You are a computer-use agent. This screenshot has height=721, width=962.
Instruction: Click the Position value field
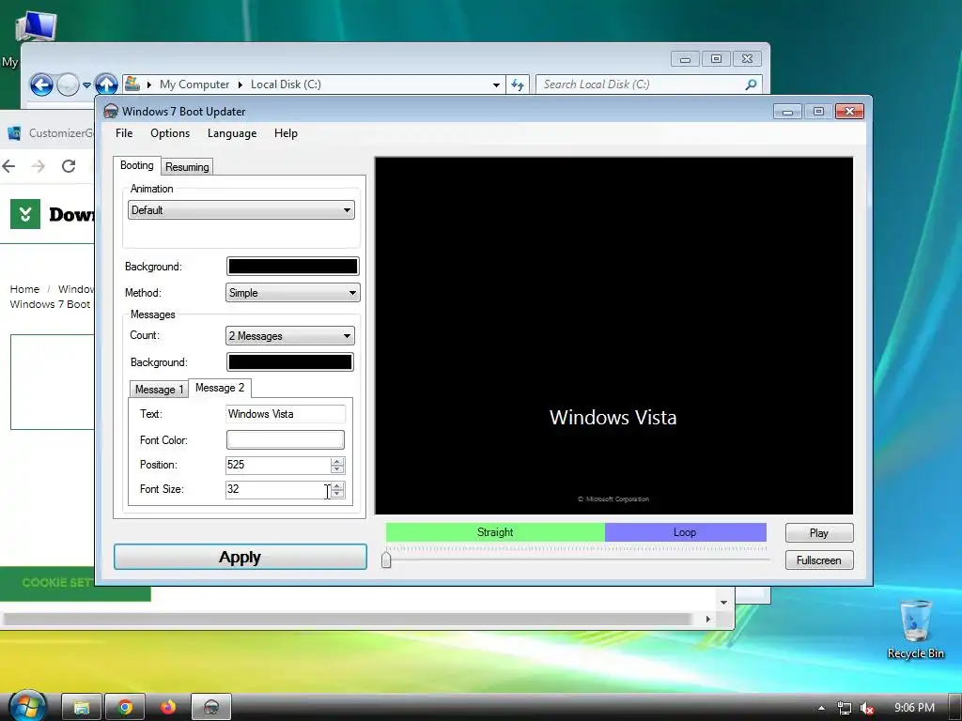[277, 465]
